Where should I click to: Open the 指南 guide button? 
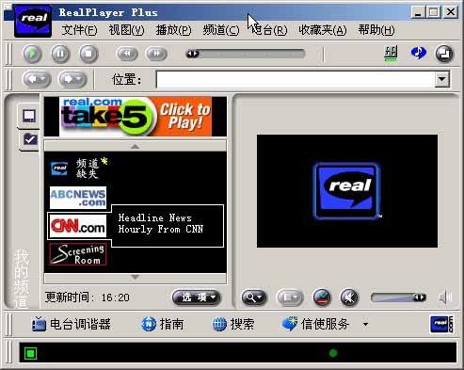[163, 324]
